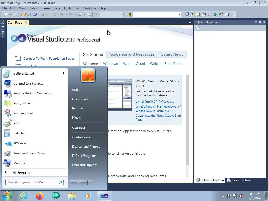Open the Toolbar Options overflow arrow
This screenshot has height=201, width=268.
(x=234, y=15)
